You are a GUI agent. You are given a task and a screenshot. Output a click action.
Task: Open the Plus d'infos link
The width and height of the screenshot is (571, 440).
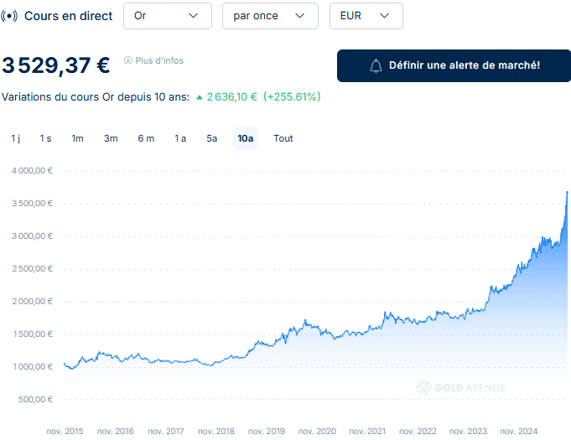(x=159, y=60)
